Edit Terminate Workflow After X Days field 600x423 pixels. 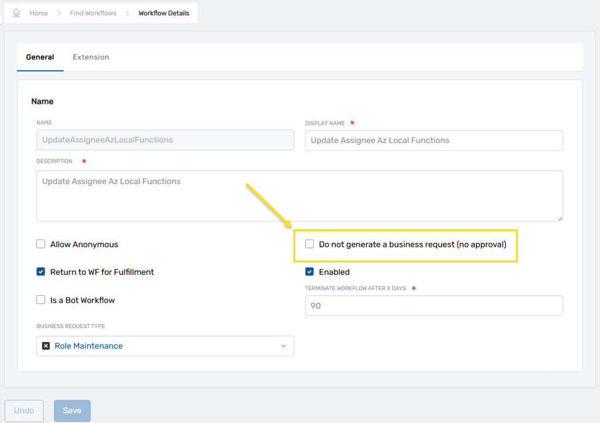click(434, 306)
